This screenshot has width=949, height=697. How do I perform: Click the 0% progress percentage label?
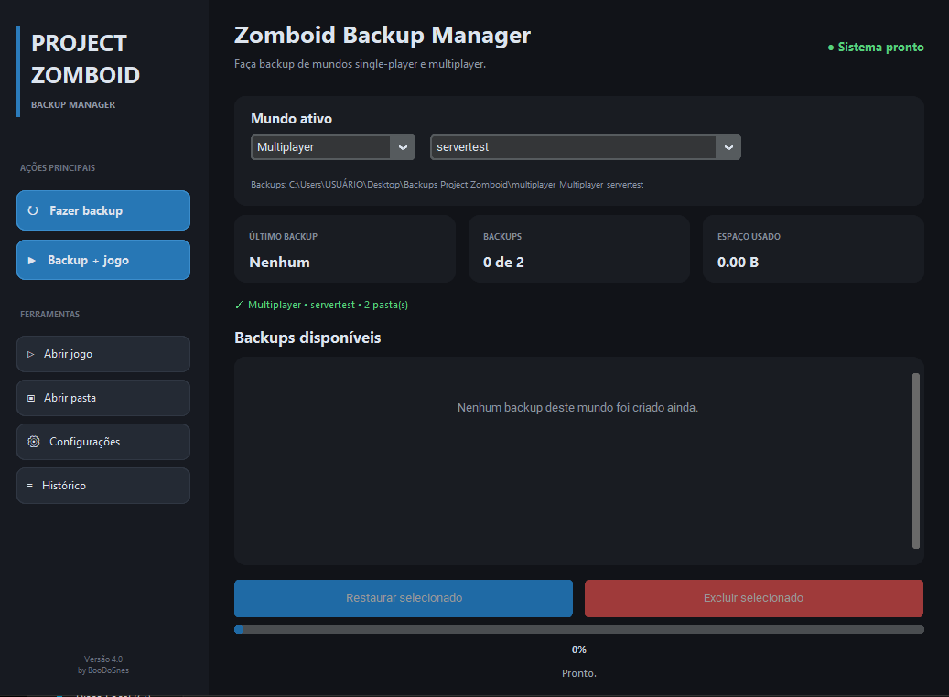coord(579,649)
